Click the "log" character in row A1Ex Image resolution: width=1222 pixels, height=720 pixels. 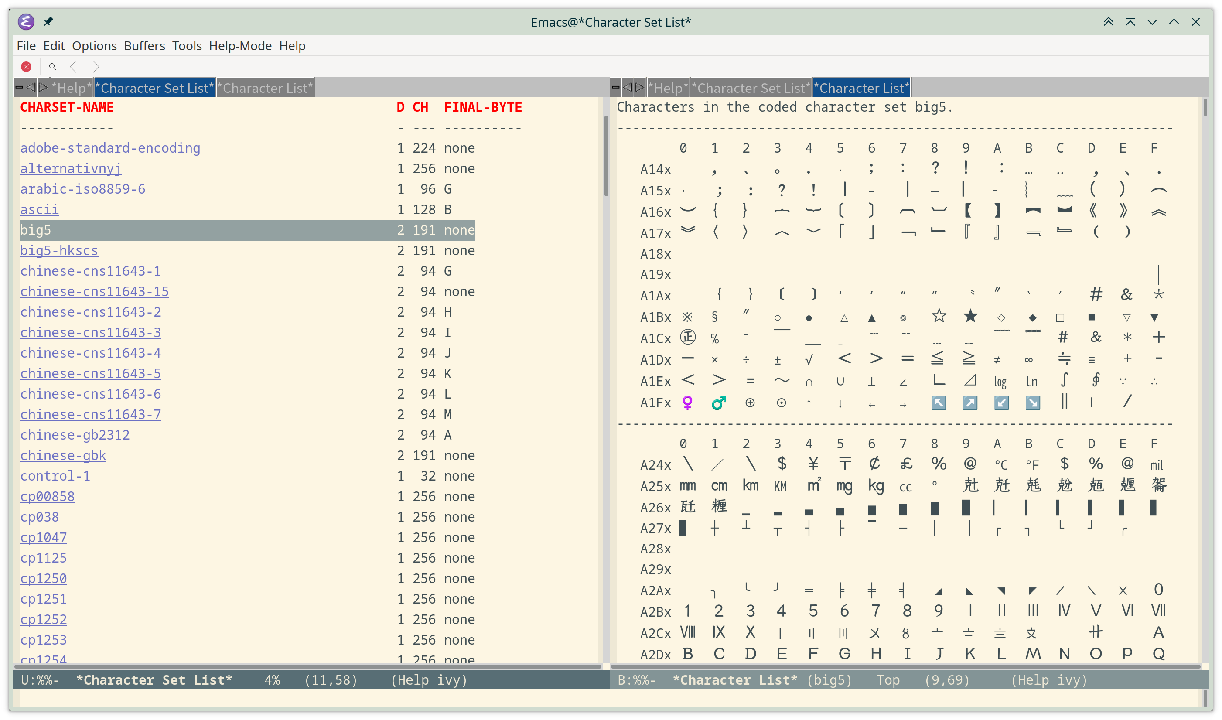click(x=1000, y=382)
